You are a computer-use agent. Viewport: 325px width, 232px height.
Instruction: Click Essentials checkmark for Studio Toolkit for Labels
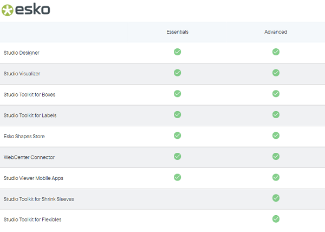(x=177, y=114)
